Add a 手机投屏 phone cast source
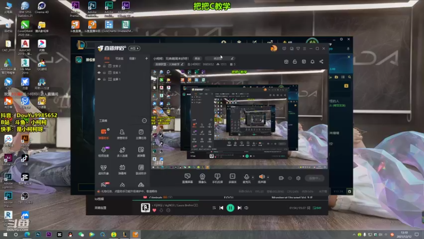The width and height of the screenshot is (424, 239). pyautogui.click(x=217, y=178)
